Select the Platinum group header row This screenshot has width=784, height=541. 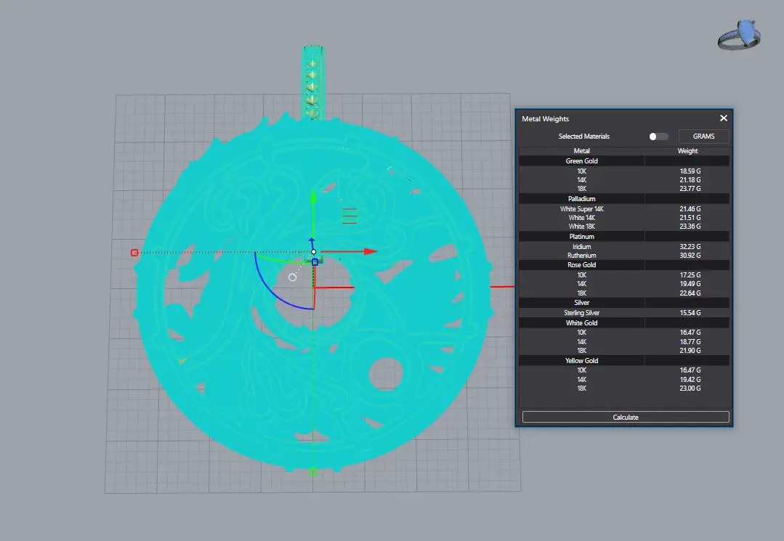pyautogui.click(x=624, y=236)
